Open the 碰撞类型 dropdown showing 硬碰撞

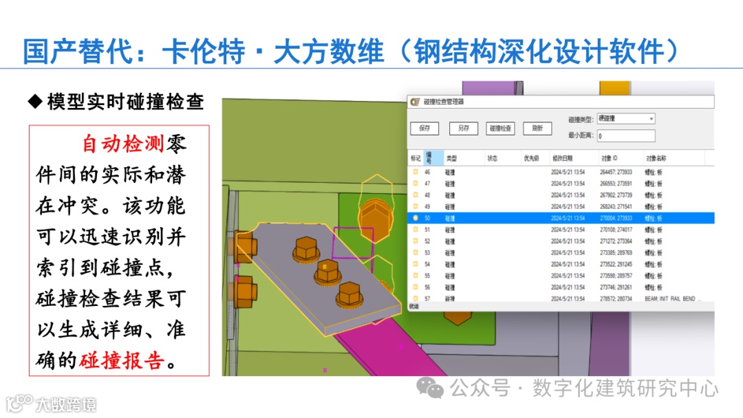coord(626,118)
